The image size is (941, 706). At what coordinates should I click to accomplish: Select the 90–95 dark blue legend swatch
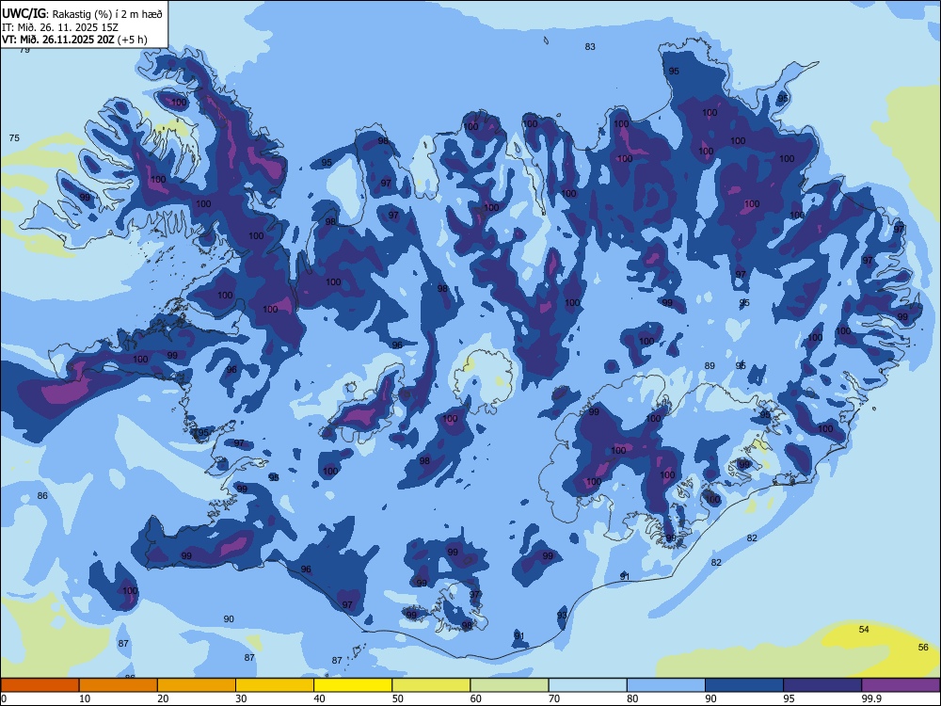744,685
